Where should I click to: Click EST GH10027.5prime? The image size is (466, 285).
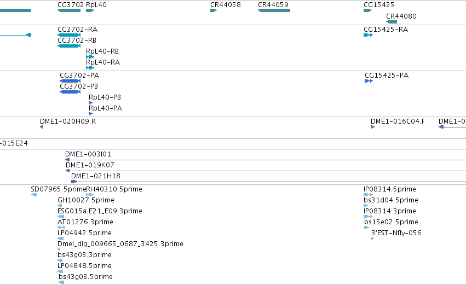pyautogui.click(x=60, y=206)
